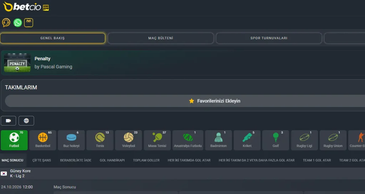The image size is (365, 194).
Task: Open the Penalty game thumbnail
Action: tap(17, 63)
